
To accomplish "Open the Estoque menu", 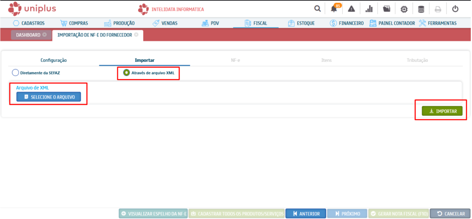I will (301, 23).
